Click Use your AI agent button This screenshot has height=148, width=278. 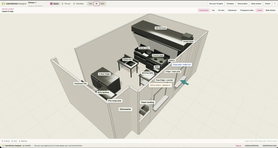[x=216, y=3]
